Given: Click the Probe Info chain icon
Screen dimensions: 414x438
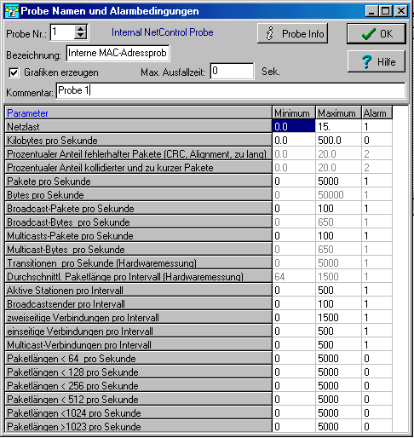Looking at the screenshot, I should [269, 33].
